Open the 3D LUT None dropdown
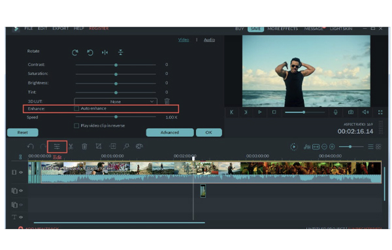392x250 pixels. tap(116, 102)
